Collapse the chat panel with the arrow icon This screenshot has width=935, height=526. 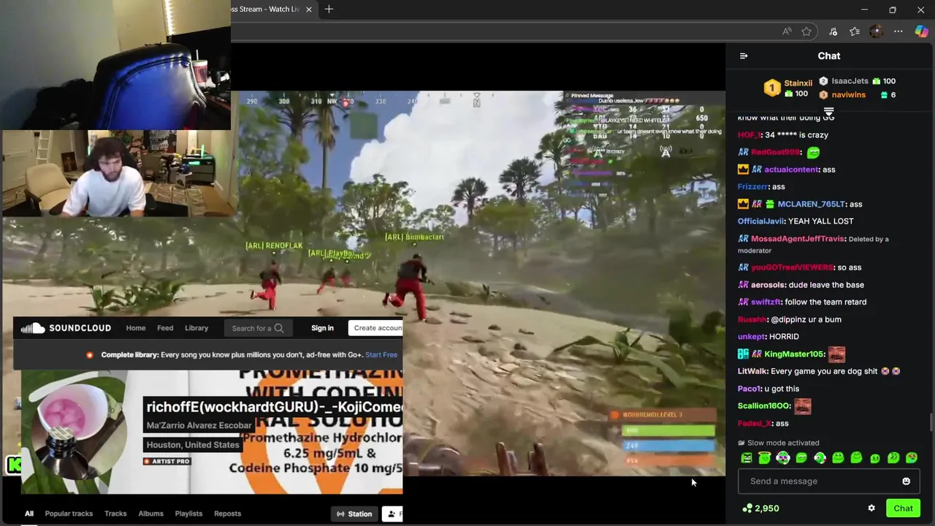(x=744, y=56)
